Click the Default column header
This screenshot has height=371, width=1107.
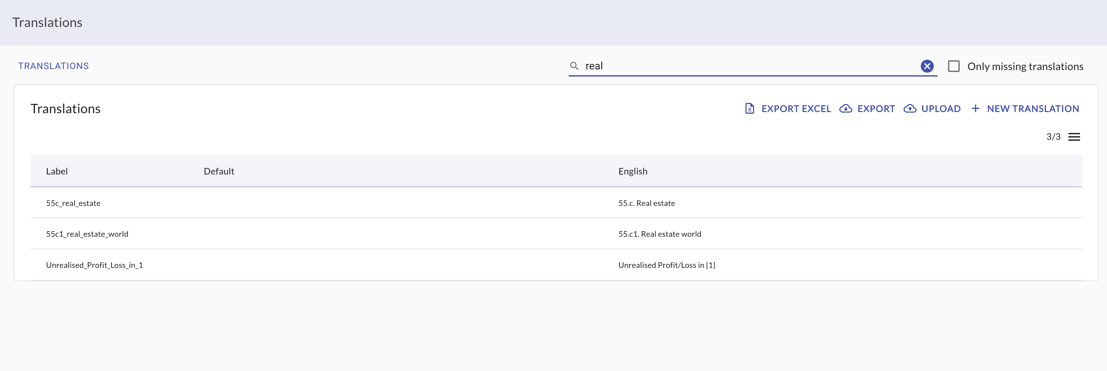[x=219, y=171]
